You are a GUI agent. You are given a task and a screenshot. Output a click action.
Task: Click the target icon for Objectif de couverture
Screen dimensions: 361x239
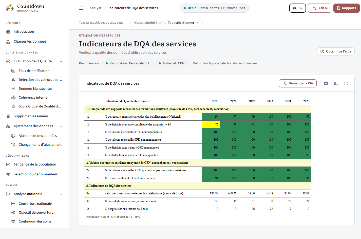point(13,213)
